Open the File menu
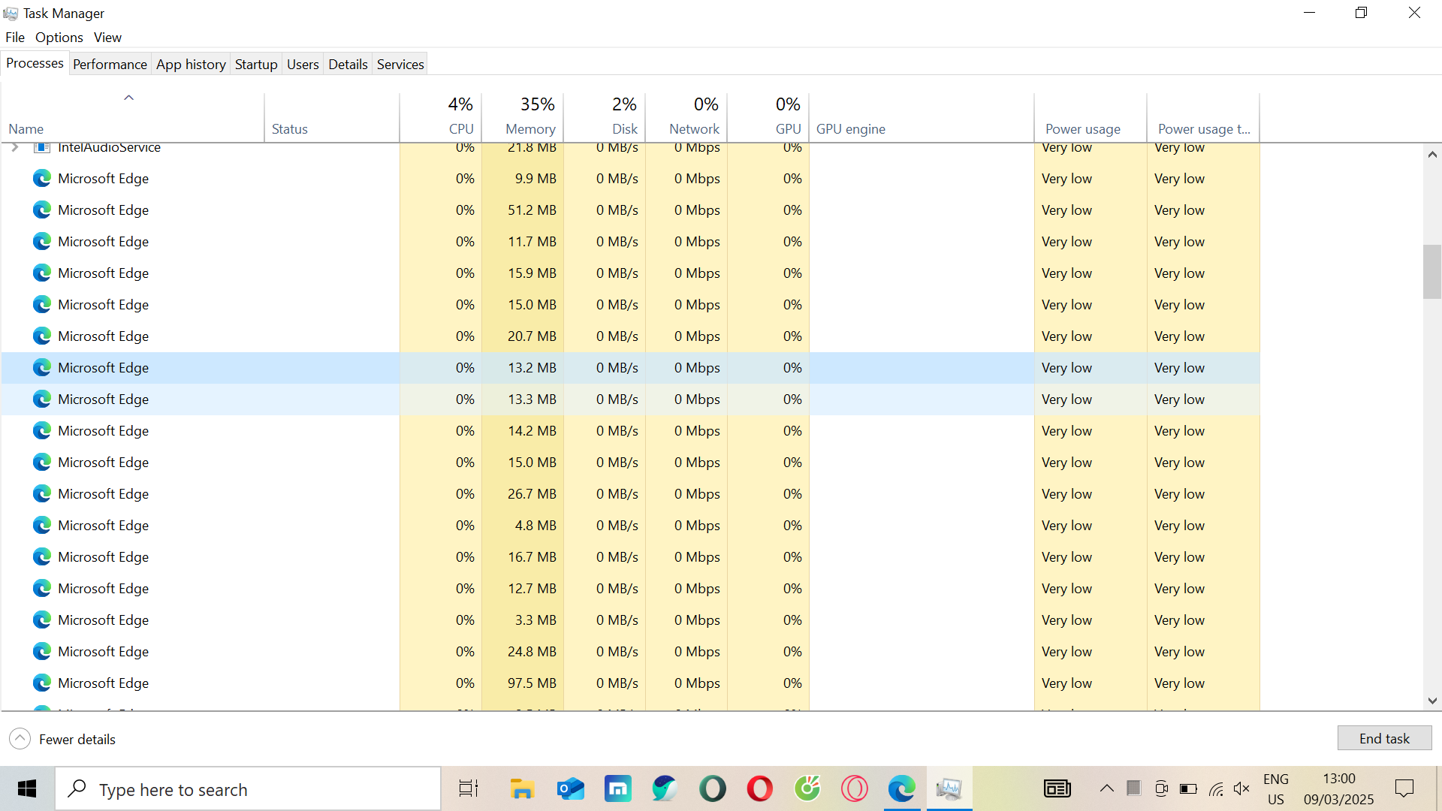This screenshot has height=811, width=1442. pos(15,38)
